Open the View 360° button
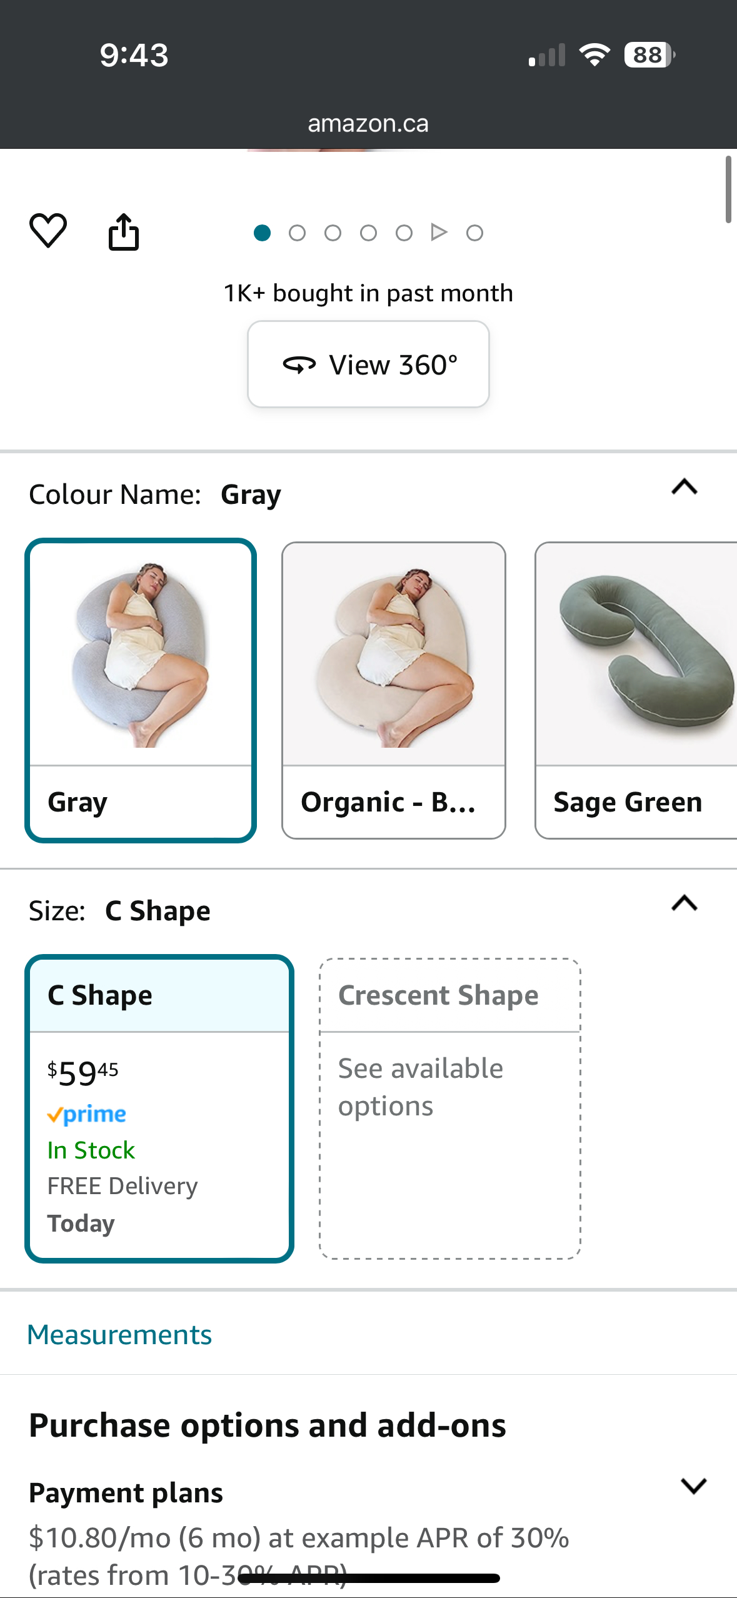Image resolution: width=737 pixels, height=1598 pixels. (x=368, y=364)
